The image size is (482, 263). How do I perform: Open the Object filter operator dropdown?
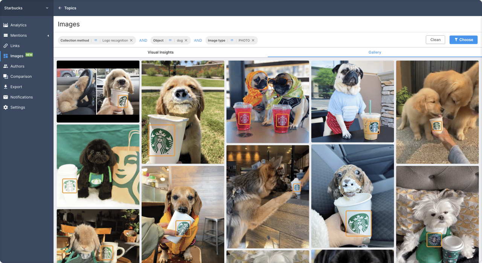pyautogui.click(x=170, y=40)
